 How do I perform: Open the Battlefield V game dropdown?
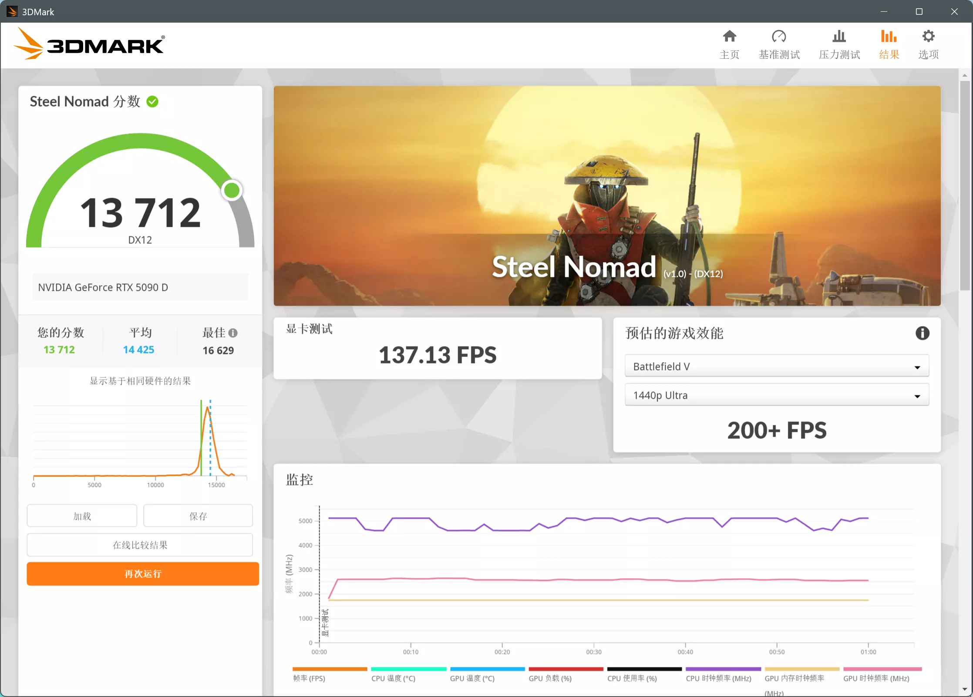pos(777,366)
